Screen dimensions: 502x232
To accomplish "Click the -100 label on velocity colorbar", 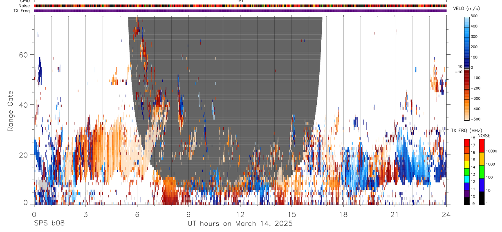I will click(476, 78).
